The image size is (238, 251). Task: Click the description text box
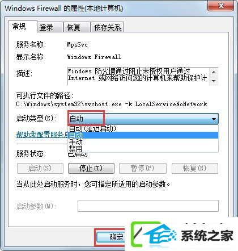click(138, 76)
